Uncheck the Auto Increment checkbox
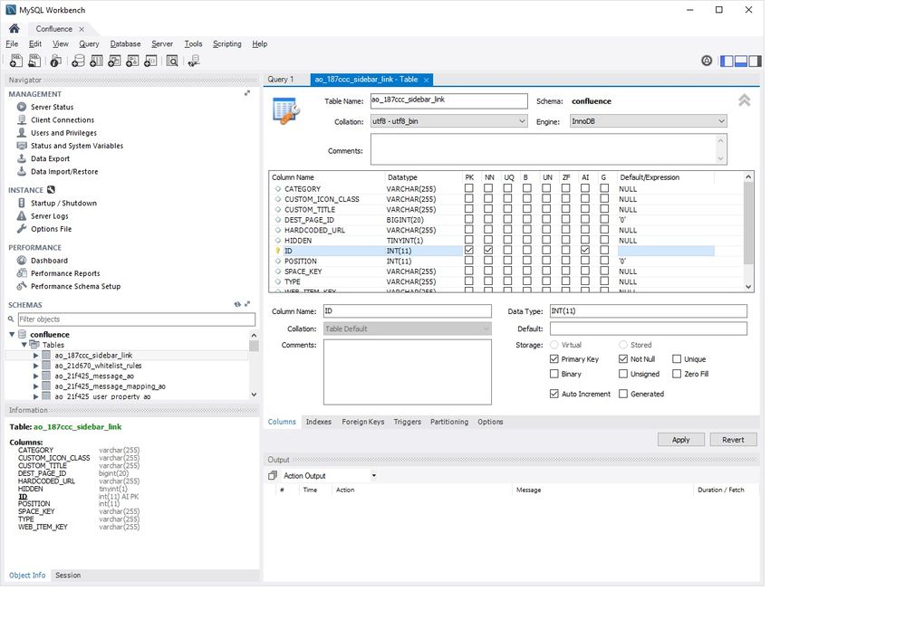905x619 pixels. (554, 395)
